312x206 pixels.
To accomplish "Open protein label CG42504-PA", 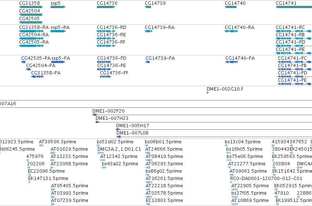I will point(41,66).
